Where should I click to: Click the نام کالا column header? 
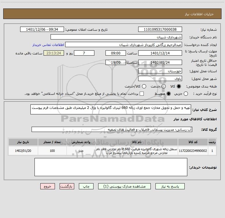pos(137,142)
